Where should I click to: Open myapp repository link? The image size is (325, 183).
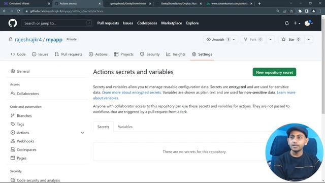[x=54, y=40]
